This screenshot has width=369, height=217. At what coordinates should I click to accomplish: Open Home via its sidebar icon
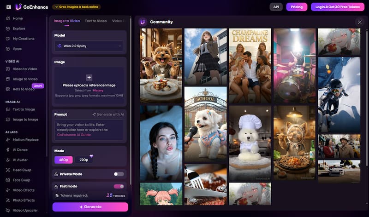[8, 18]
